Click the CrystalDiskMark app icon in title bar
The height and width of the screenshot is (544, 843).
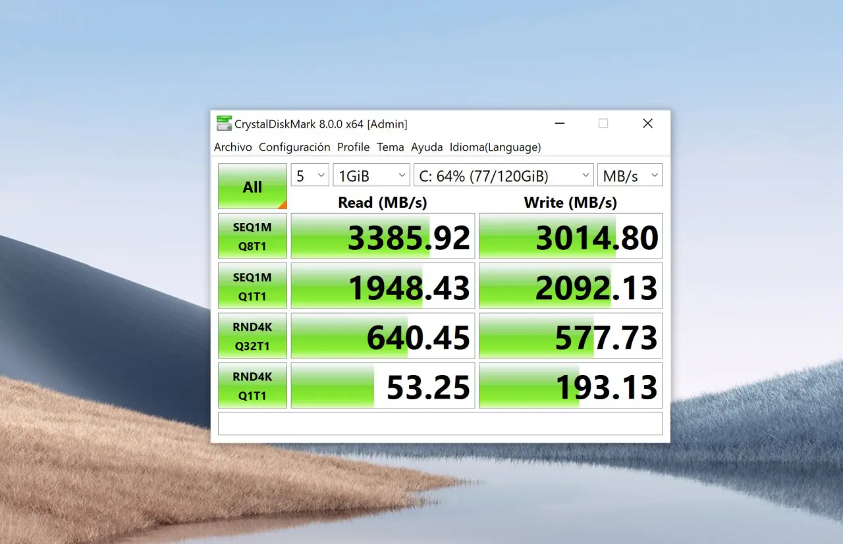224,124
